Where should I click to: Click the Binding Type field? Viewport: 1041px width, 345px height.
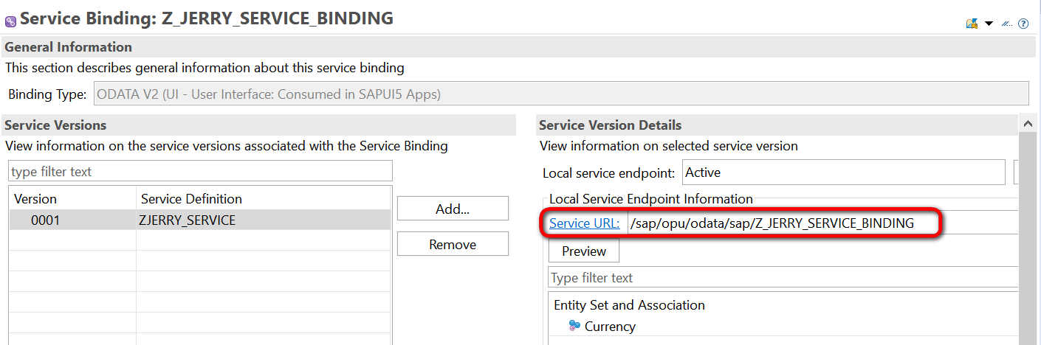(x=561, y=94)
